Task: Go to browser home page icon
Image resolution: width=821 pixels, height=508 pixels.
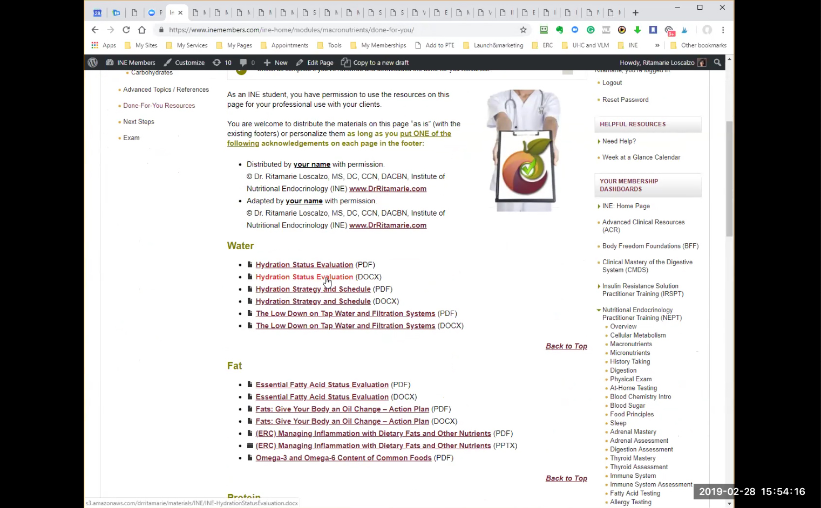Action: (x=142, y=30)
